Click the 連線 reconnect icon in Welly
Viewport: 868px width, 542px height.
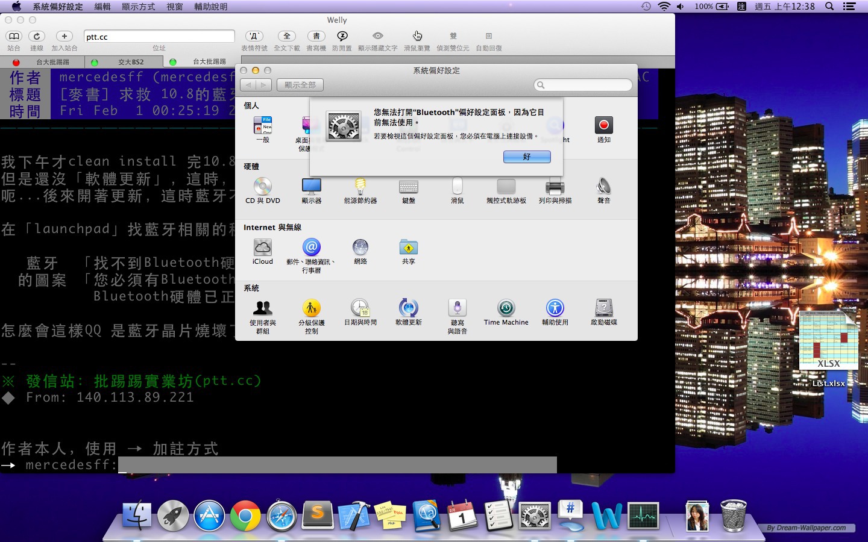pyautogui.click(x=37, y=36)
